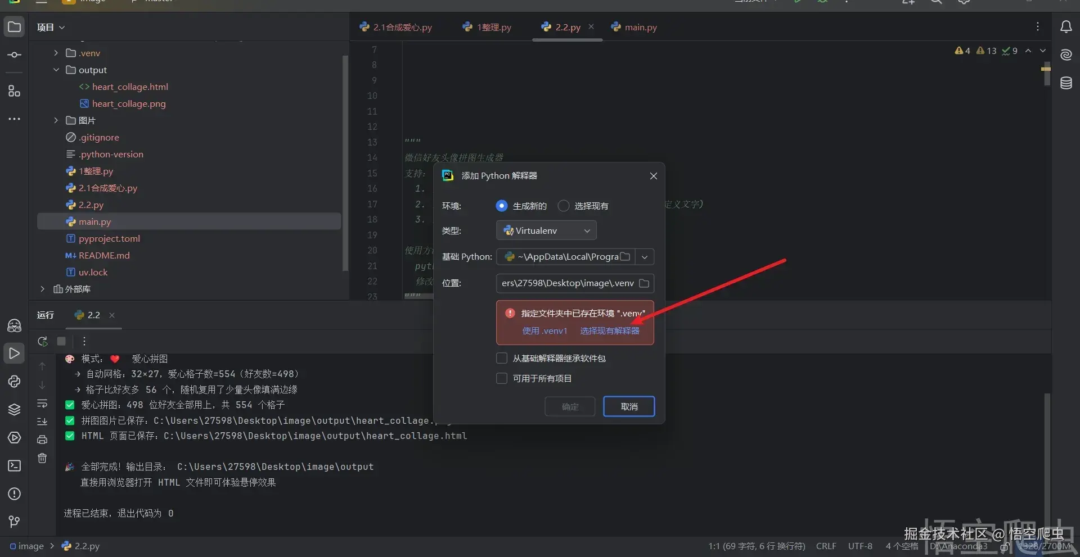Select the 选择现有 radio option
1080x557 pixels.
coord(563,206)
